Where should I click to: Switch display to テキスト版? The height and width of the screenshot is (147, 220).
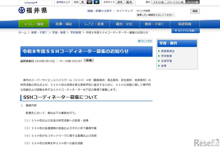pyautogui.click(x=158, y=2)
